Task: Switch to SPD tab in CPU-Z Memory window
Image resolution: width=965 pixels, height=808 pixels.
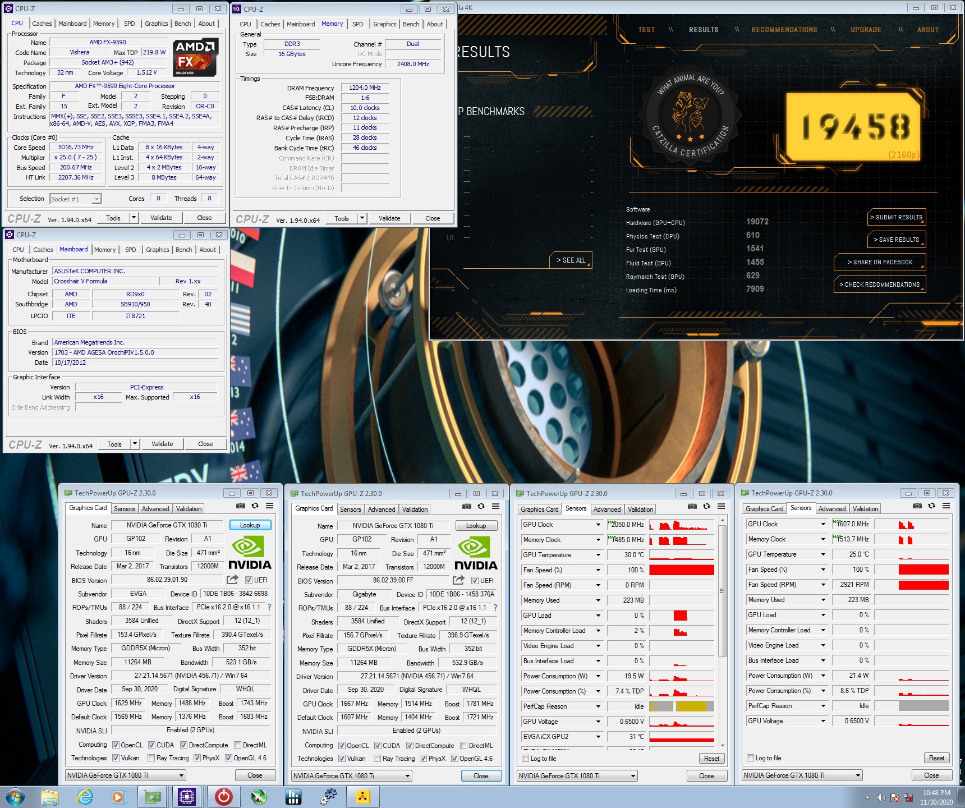Action: click(358, 24)
